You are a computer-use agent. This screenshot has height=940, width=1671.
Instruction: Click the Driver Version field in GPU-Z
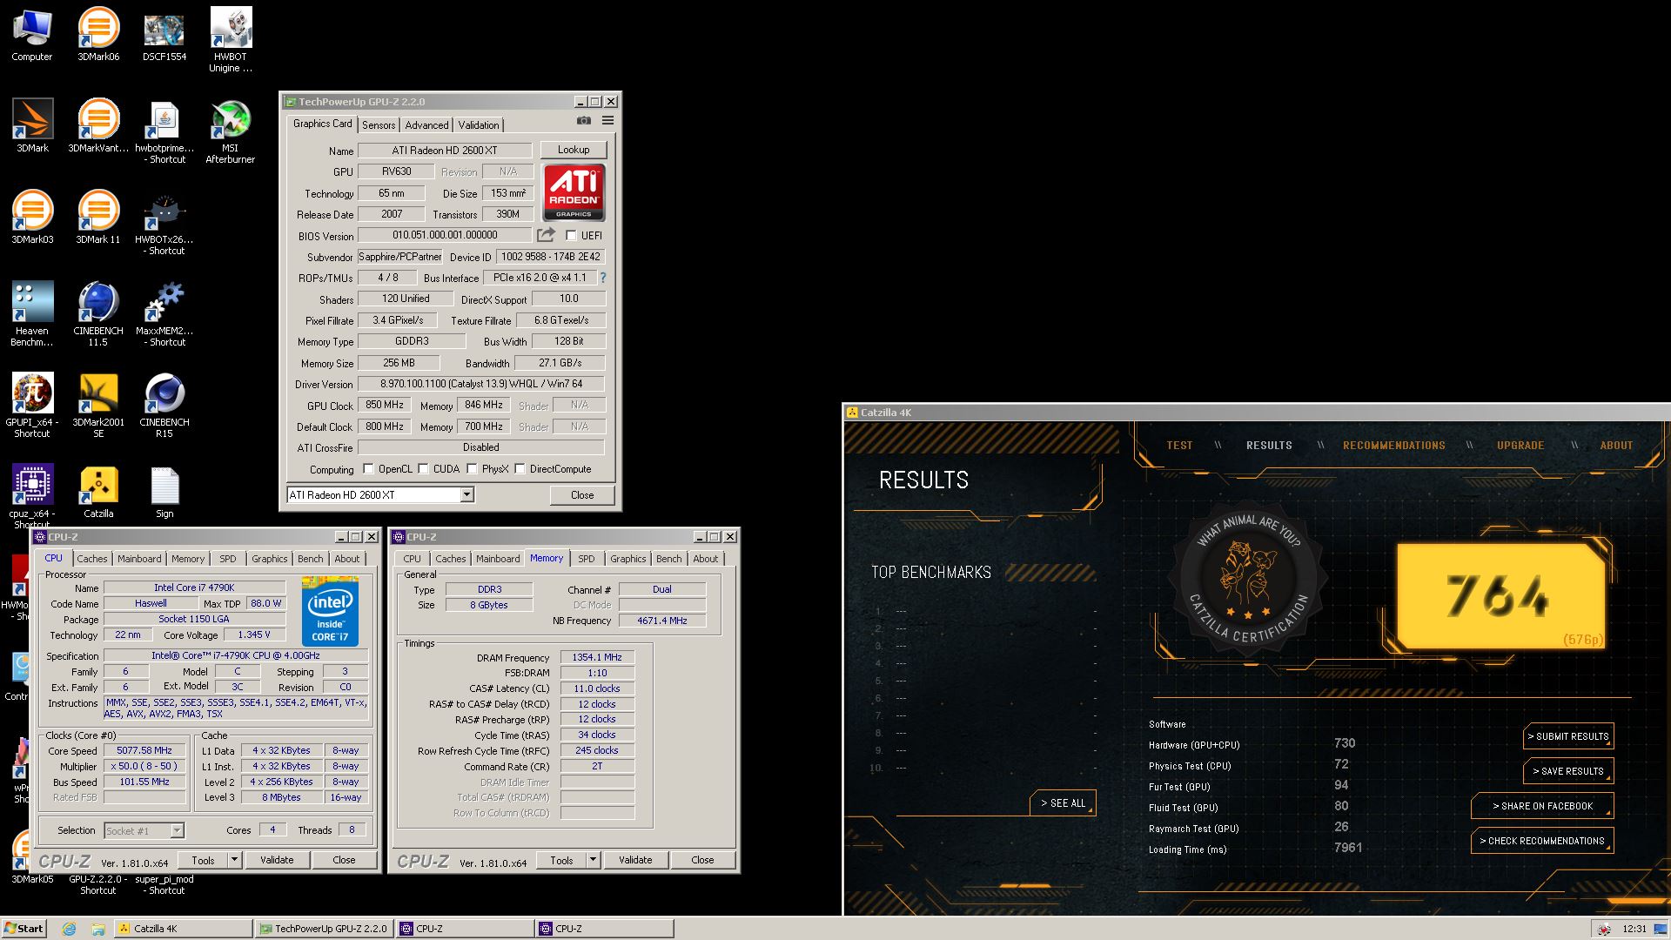(481, 384)
